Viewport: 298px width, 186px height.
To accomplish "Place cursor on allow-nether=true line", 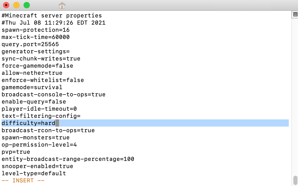I will (x=32, y=73).
